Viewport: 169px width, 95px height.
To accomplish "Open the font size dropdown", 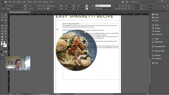I will pyautogui.click(x=35, y=6).
